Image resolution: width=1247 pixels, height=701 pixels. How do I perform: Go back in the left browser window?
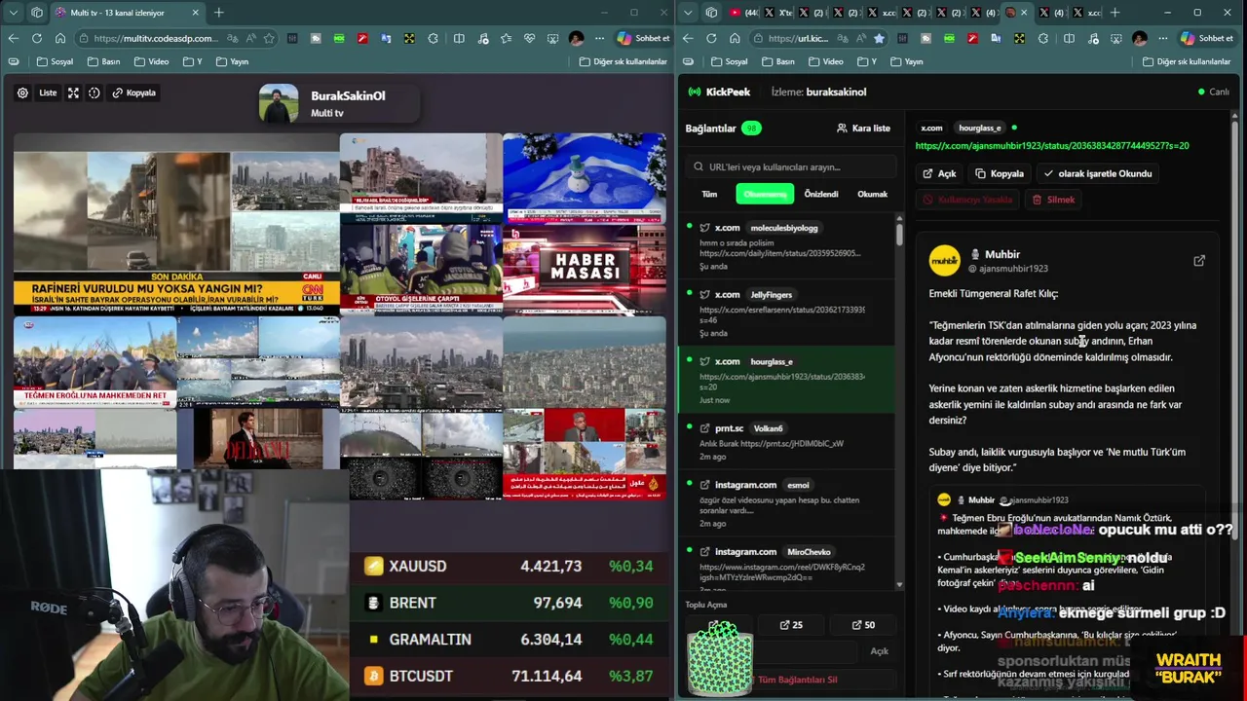(13, 38)
